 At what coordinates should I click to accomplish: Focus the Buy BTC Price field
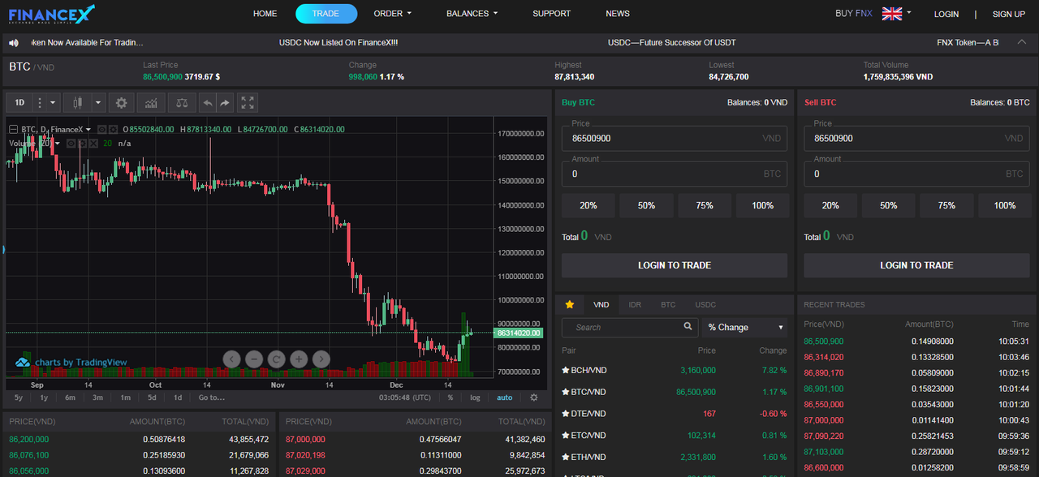point(675,138)
